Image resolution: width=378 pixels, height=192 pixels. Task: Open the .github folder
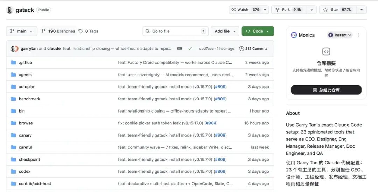pos(25,63)
